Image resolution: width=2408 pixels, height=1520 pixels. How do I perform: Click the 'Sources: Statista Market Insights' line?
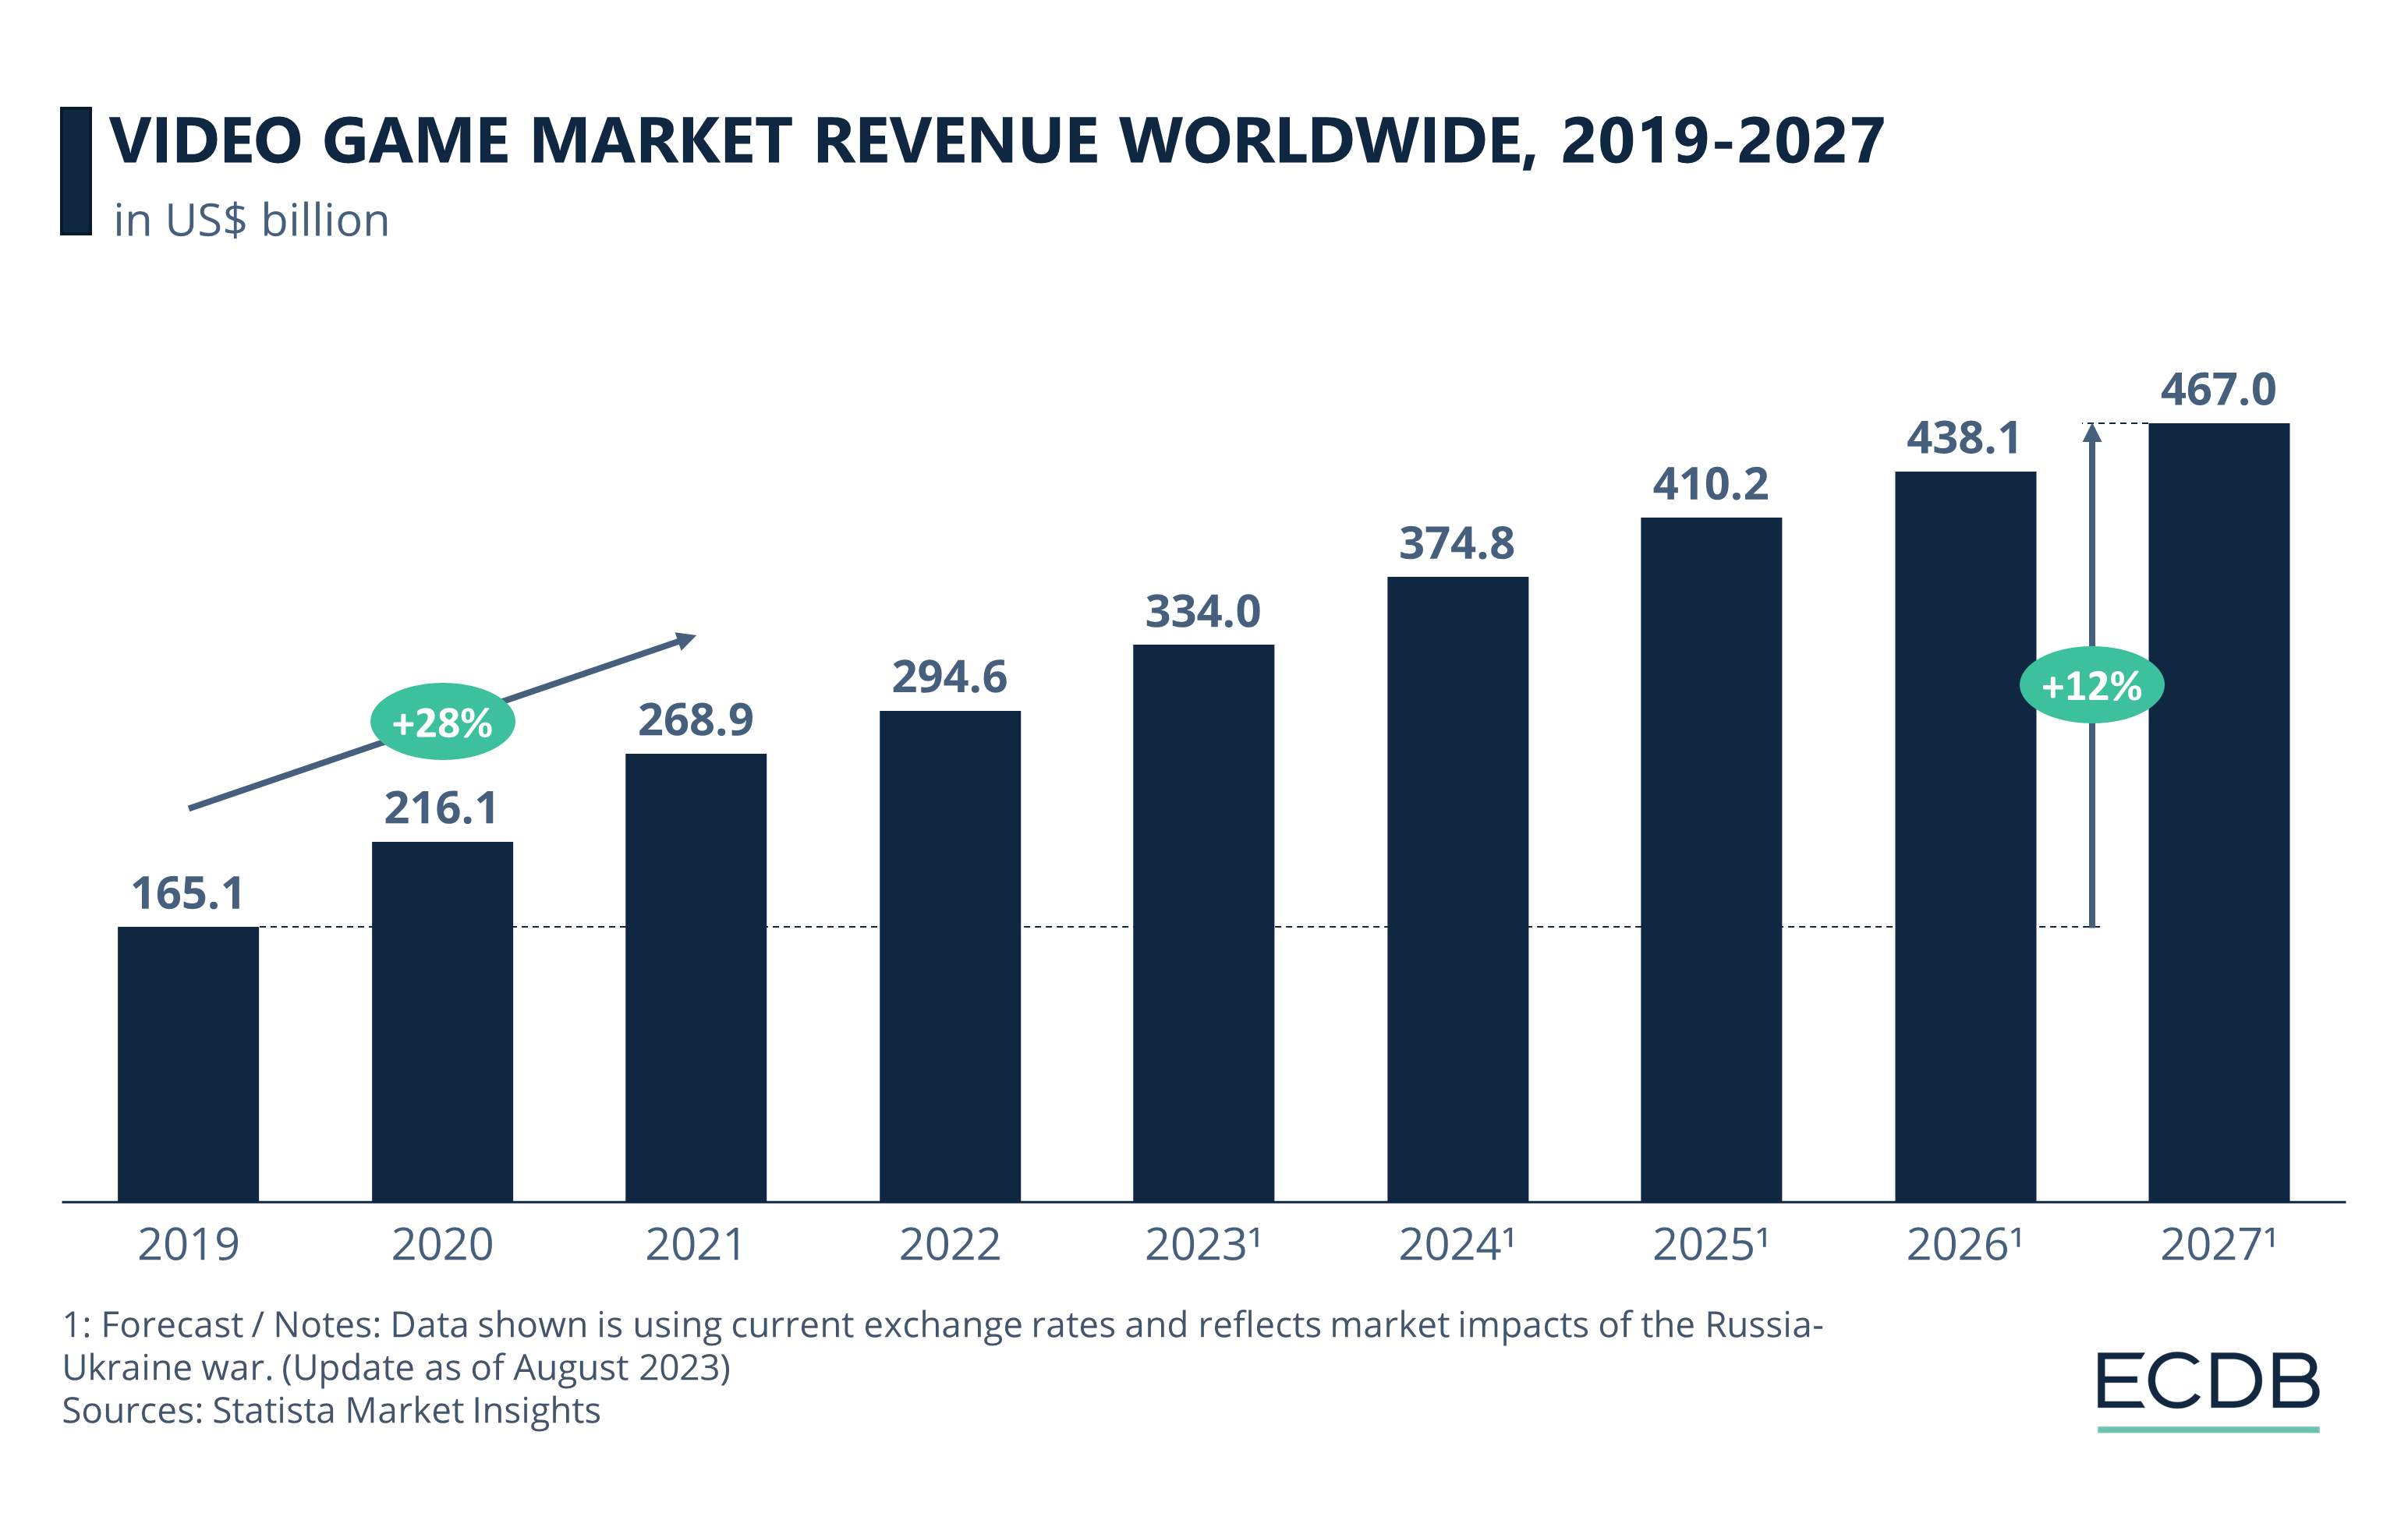tap(331, 1411)
